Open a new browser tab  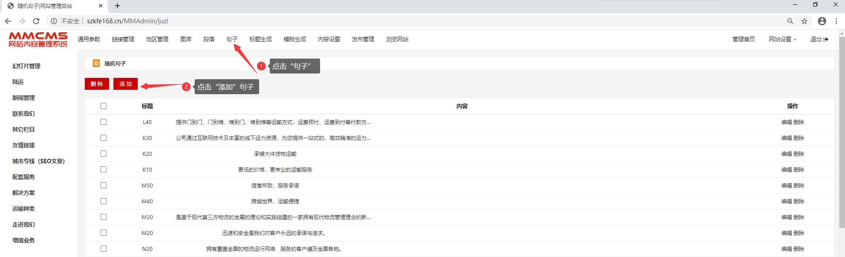pos(117,6)
